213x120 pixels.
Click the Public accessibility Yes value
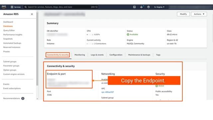click(x=157, y=95)
